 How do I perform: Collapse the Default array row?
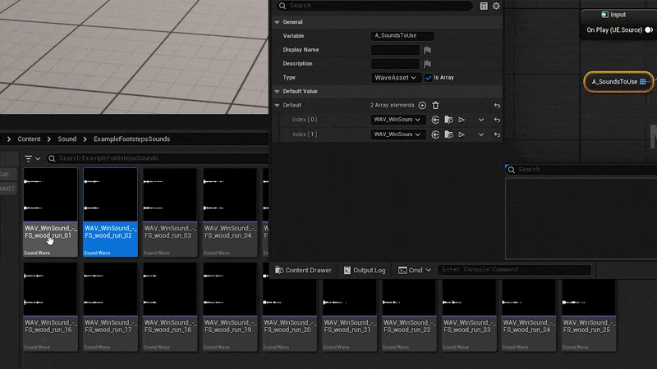click(x=277, y=106)
